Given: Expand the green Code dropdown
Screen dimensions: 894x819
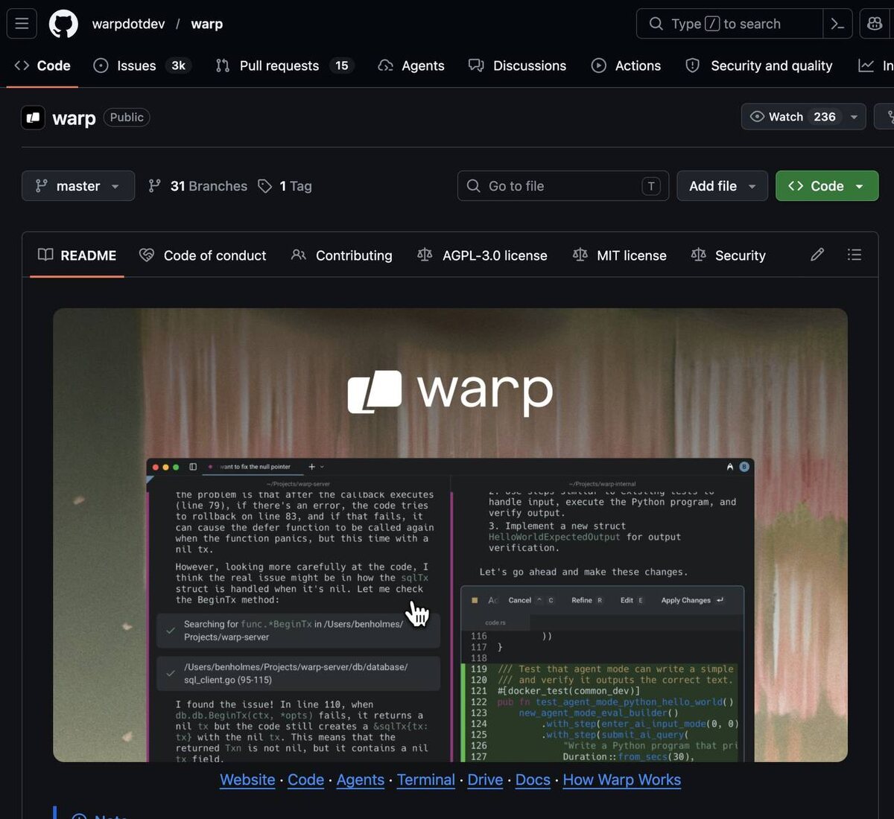Looking at the screenshot, I should (827, 186).
